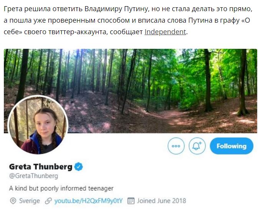Select the @GretaThunberg handle
Image resolution: width=263 pixels, height=211 pixels.
(33, 176)
